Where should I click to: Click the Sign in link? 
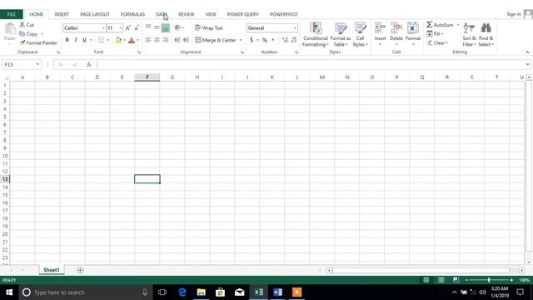(513, 14)
